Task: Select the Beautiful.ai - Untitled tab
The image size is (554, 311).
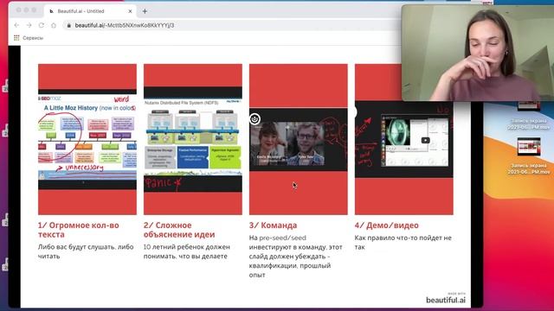Action: tap(90, 11)
